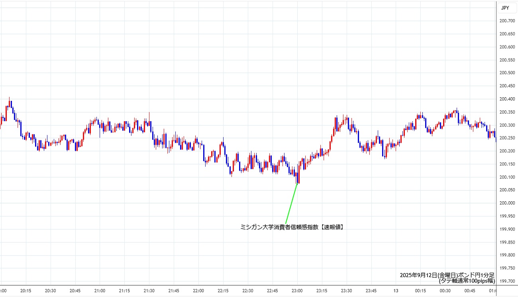The height and width of the screenshot is (297, 518).
Task: Click the 199.950 price axis label
Action: [x=506, y=216]
